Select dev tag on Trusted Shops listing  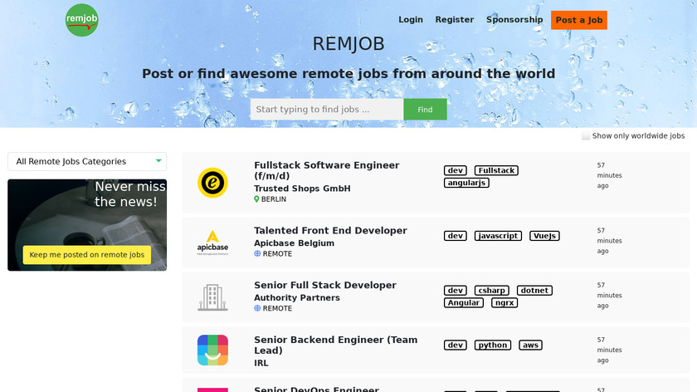coord(456,170)
